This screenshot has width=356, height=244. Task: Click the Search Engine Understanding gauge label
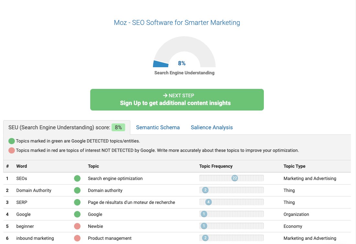(184, 73)
